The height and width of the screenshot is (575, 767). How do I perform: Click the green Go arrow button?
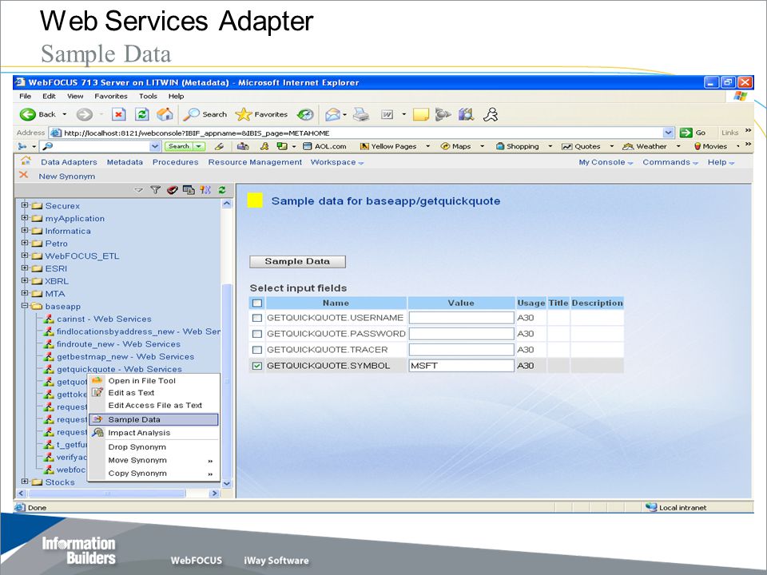(x=686, y=133)
